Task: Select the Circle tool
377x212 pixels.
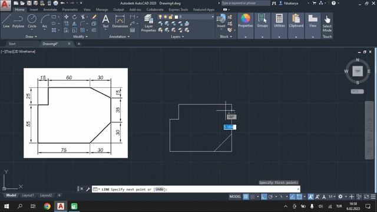Action: coord(32,21)
